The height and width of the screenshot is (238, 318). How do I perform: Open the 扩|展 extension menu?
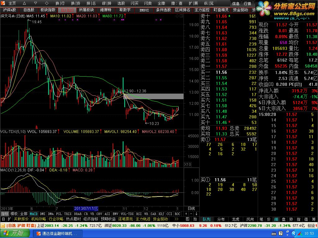pos(193,3)
